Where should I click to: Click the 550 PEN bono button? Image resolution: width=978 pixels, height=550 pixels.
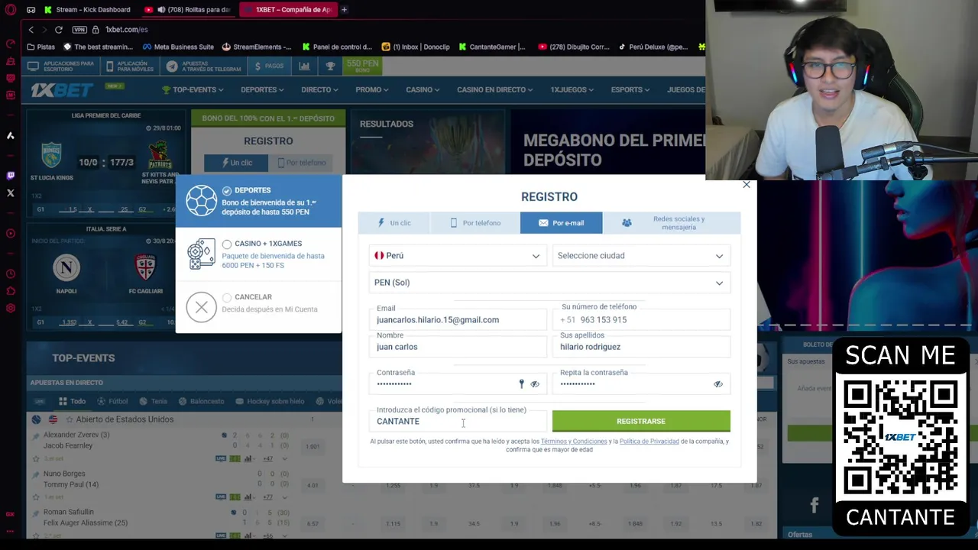[362, 66]
